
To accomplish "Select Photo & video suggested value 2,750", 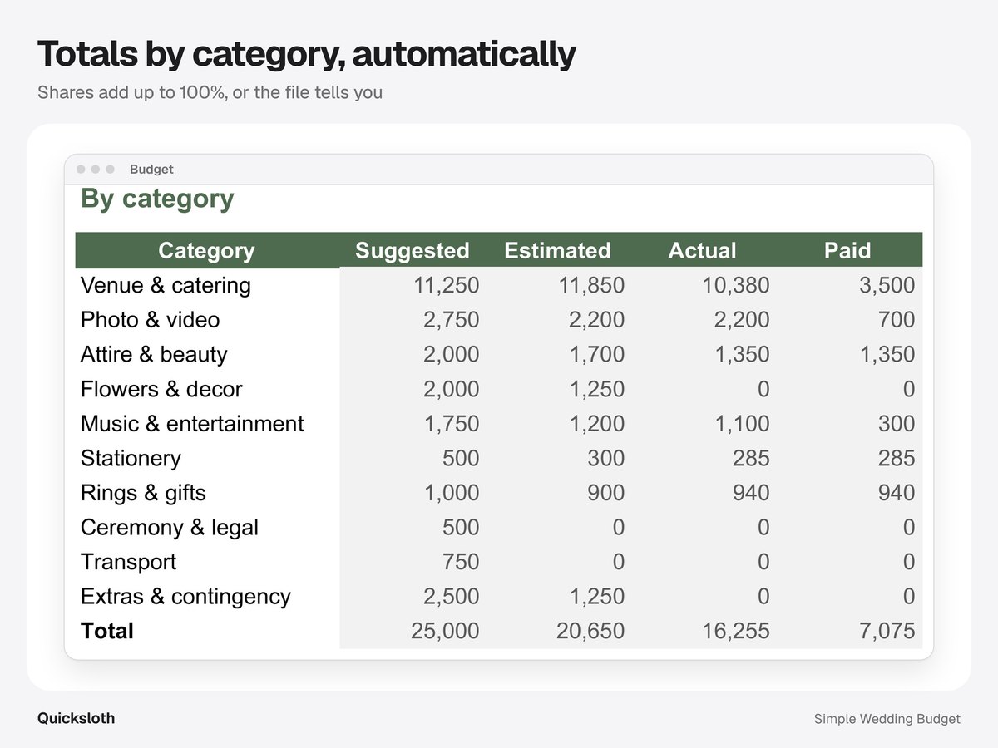I will tap(452, 320).
